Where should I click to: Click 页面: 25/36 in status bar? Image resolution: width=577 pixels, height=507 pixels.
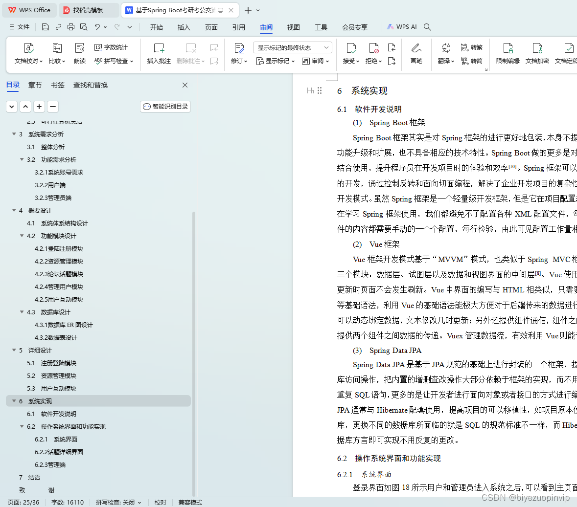click(x=23, y=502)
